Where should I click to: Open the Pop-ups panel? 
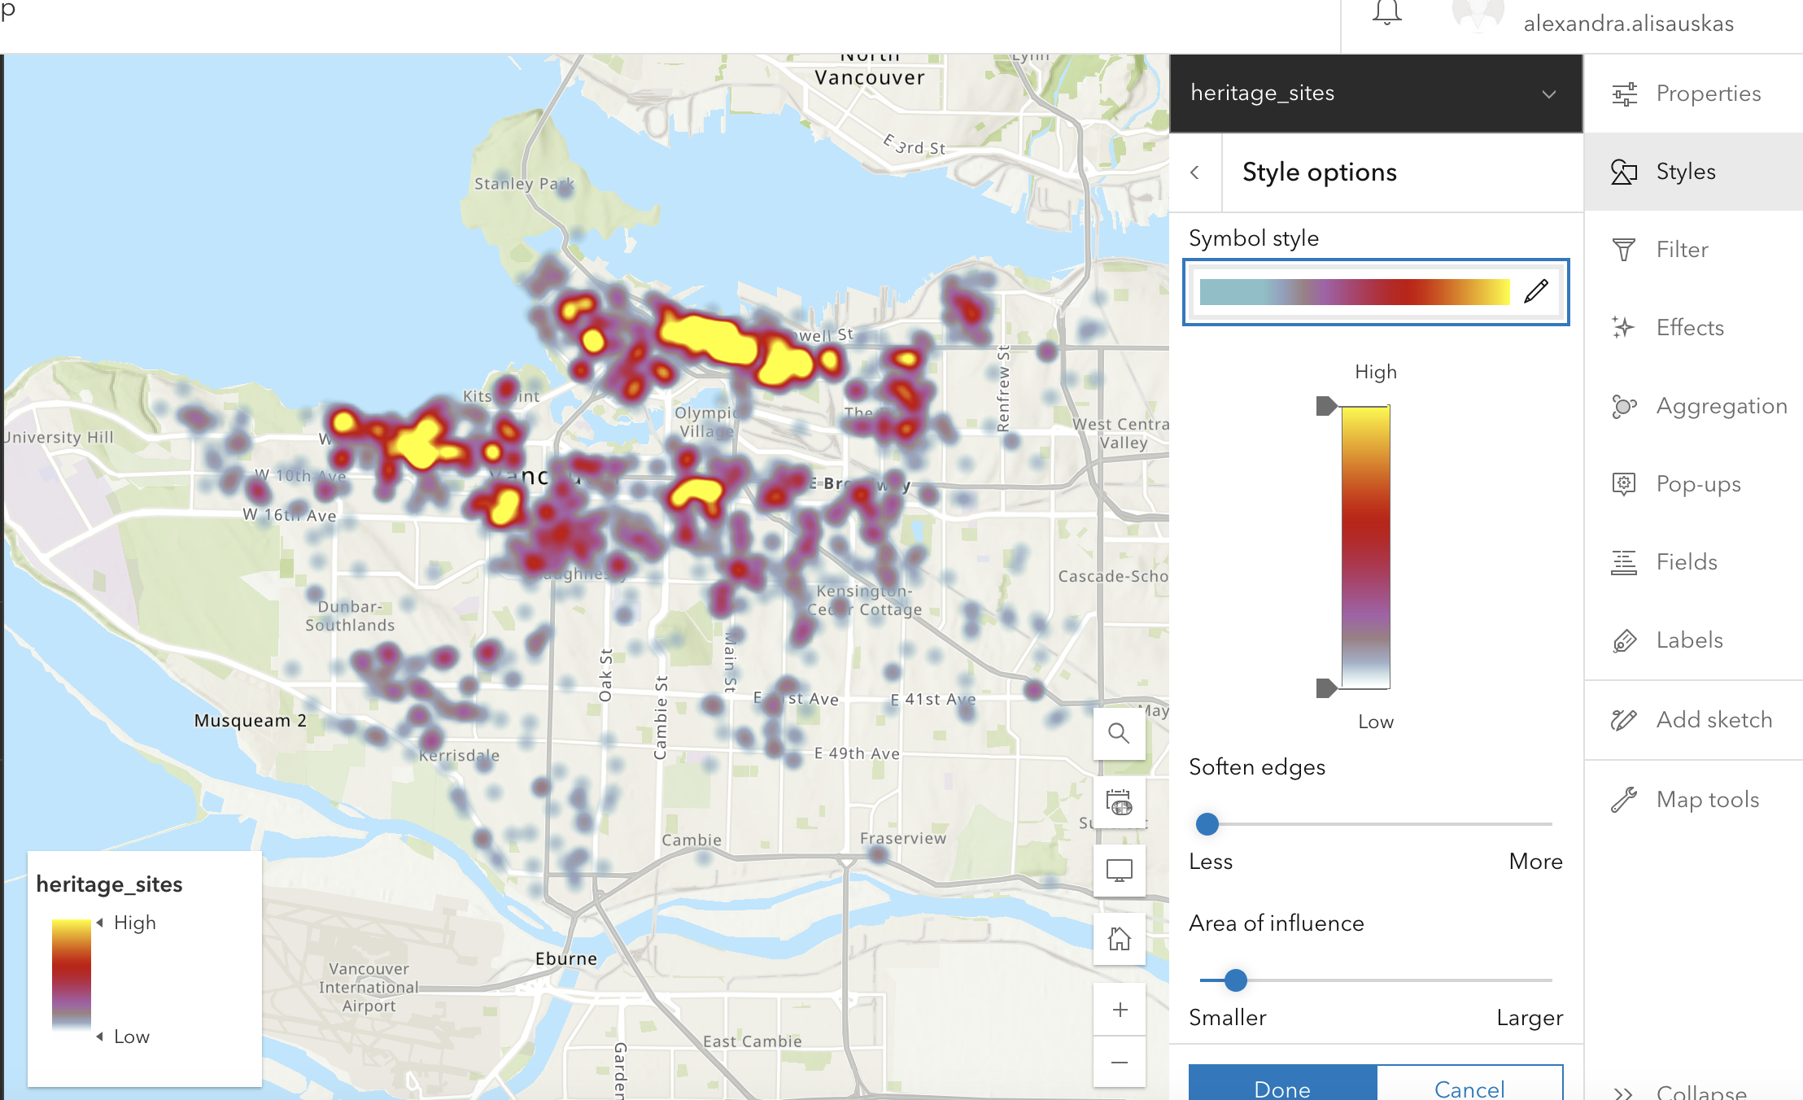click(1693, 484)
